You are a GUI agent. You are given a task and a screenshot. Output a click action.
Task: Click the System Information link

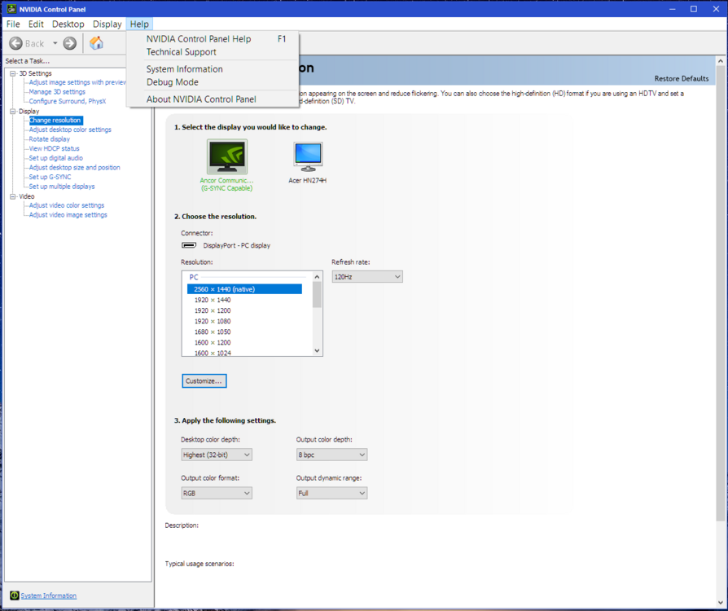48,596
